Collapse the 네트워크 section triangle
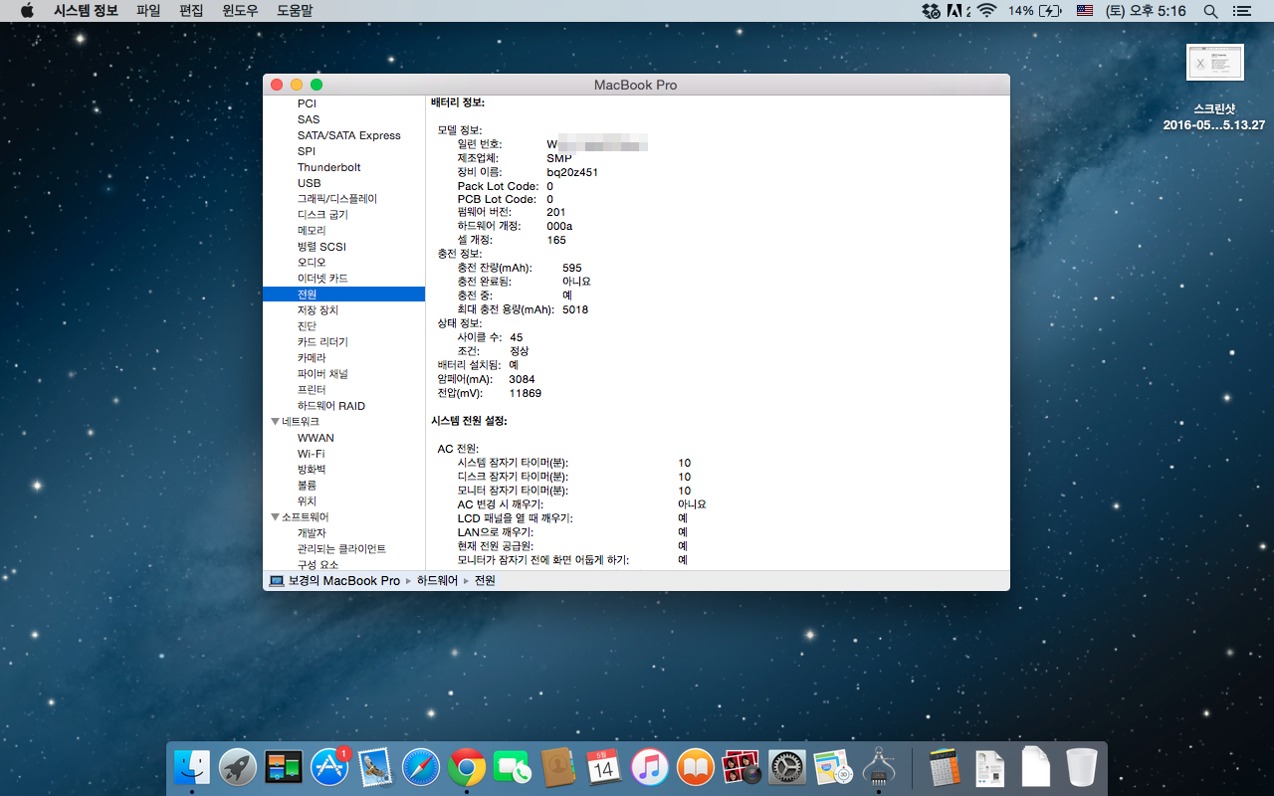 click(x=275, y=422)
